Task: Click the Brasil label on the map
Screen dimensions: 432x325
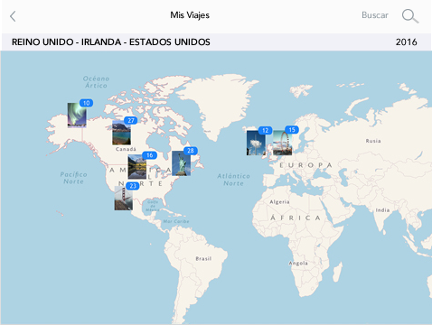Action: (203, 258)
